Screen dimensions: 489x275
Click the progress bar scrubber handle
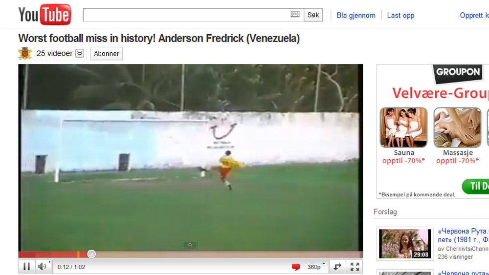91,254
